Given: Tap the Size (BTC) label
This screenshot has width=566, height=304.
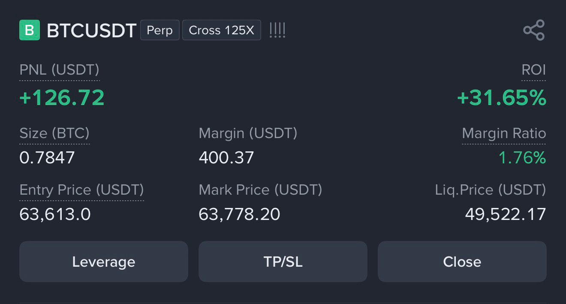Looking at the screenshot, I should pyautogui.click(x=54, y=133).
